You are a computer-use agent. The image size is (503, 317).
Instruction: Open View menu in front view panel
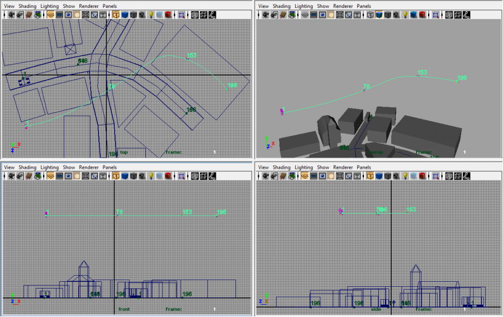tap(9, 168)
